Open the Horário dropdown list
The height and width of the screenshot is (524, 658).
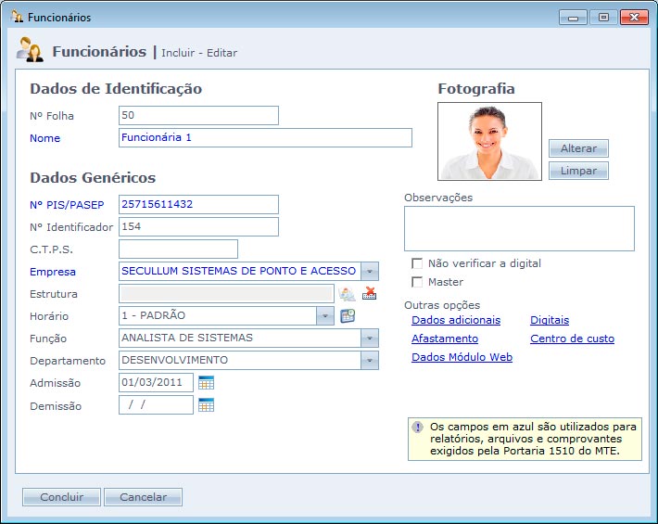[x=325, y=316]
